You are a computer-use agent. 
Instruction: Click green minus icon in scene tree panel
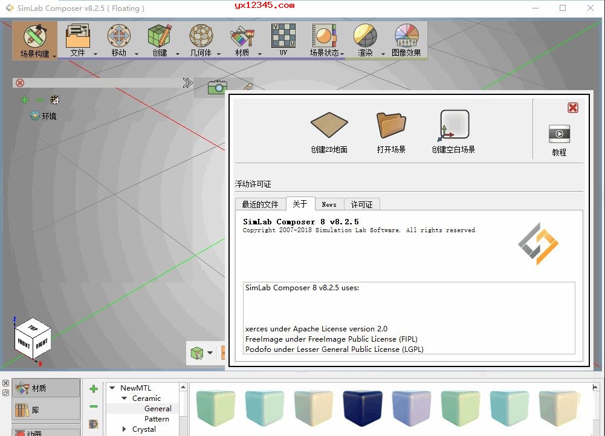click(x=40, y=100)
